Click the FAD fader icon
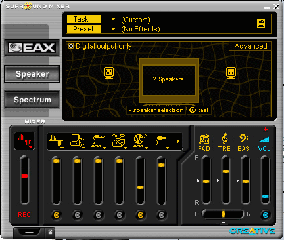 (x=204, y=140)
